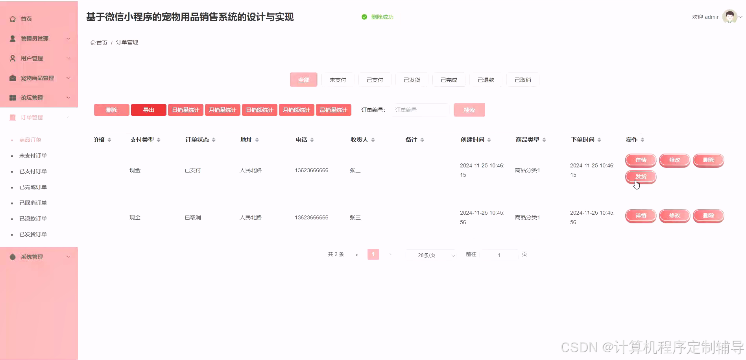746x360 pixels.
Task: Click the 订单编号 search input field
Action: pos(419,110)
